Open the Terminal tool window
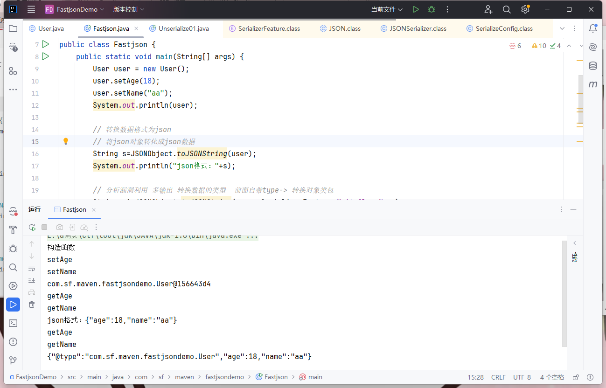Viewport: 606px width, 388px height. point(13,323)
